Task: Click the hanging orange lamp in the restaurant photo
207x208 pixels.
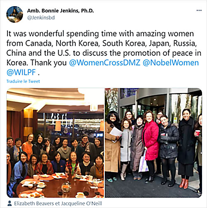Action: coord(58,126)
